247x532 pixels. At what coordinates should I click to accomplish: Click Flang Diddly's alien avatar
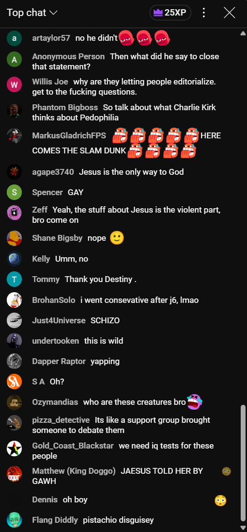coord(14,520)
